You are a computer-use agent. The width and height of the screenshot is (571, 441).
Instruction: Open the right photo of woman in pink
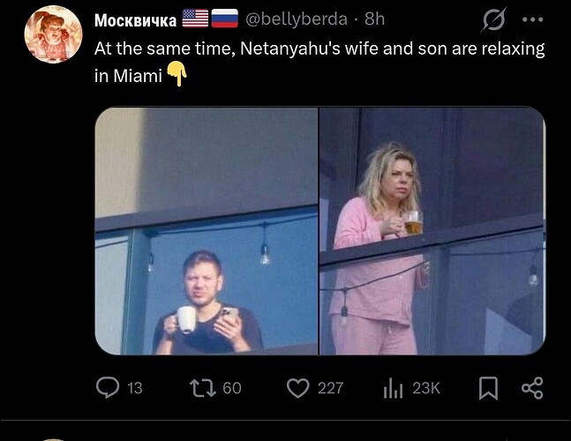(x=432, y=231)
